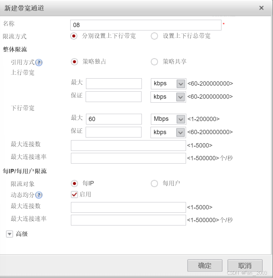Click the 高级 label text
The image size is (273, 278).
pos(22,234)
